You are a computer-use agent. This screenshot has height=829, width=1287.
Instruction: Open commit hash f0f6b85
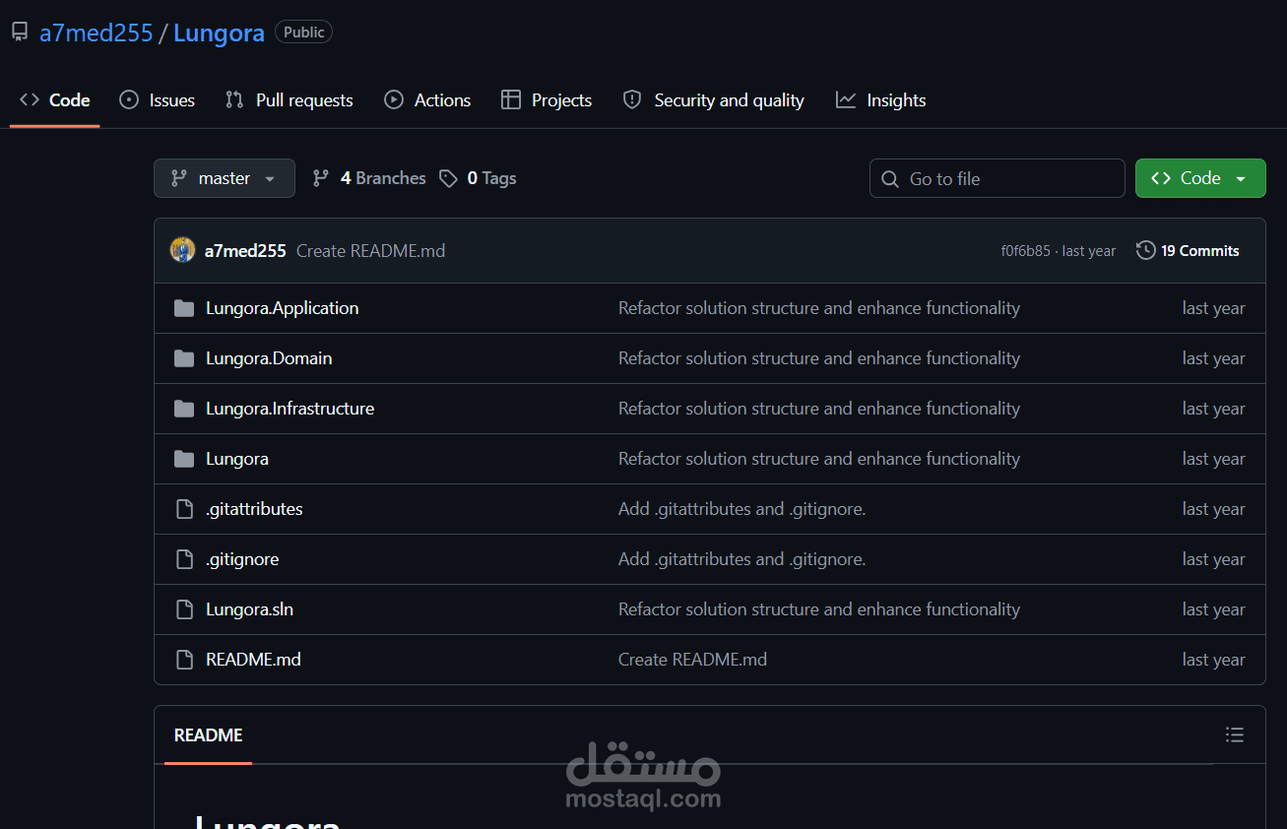pos(1025,251)
